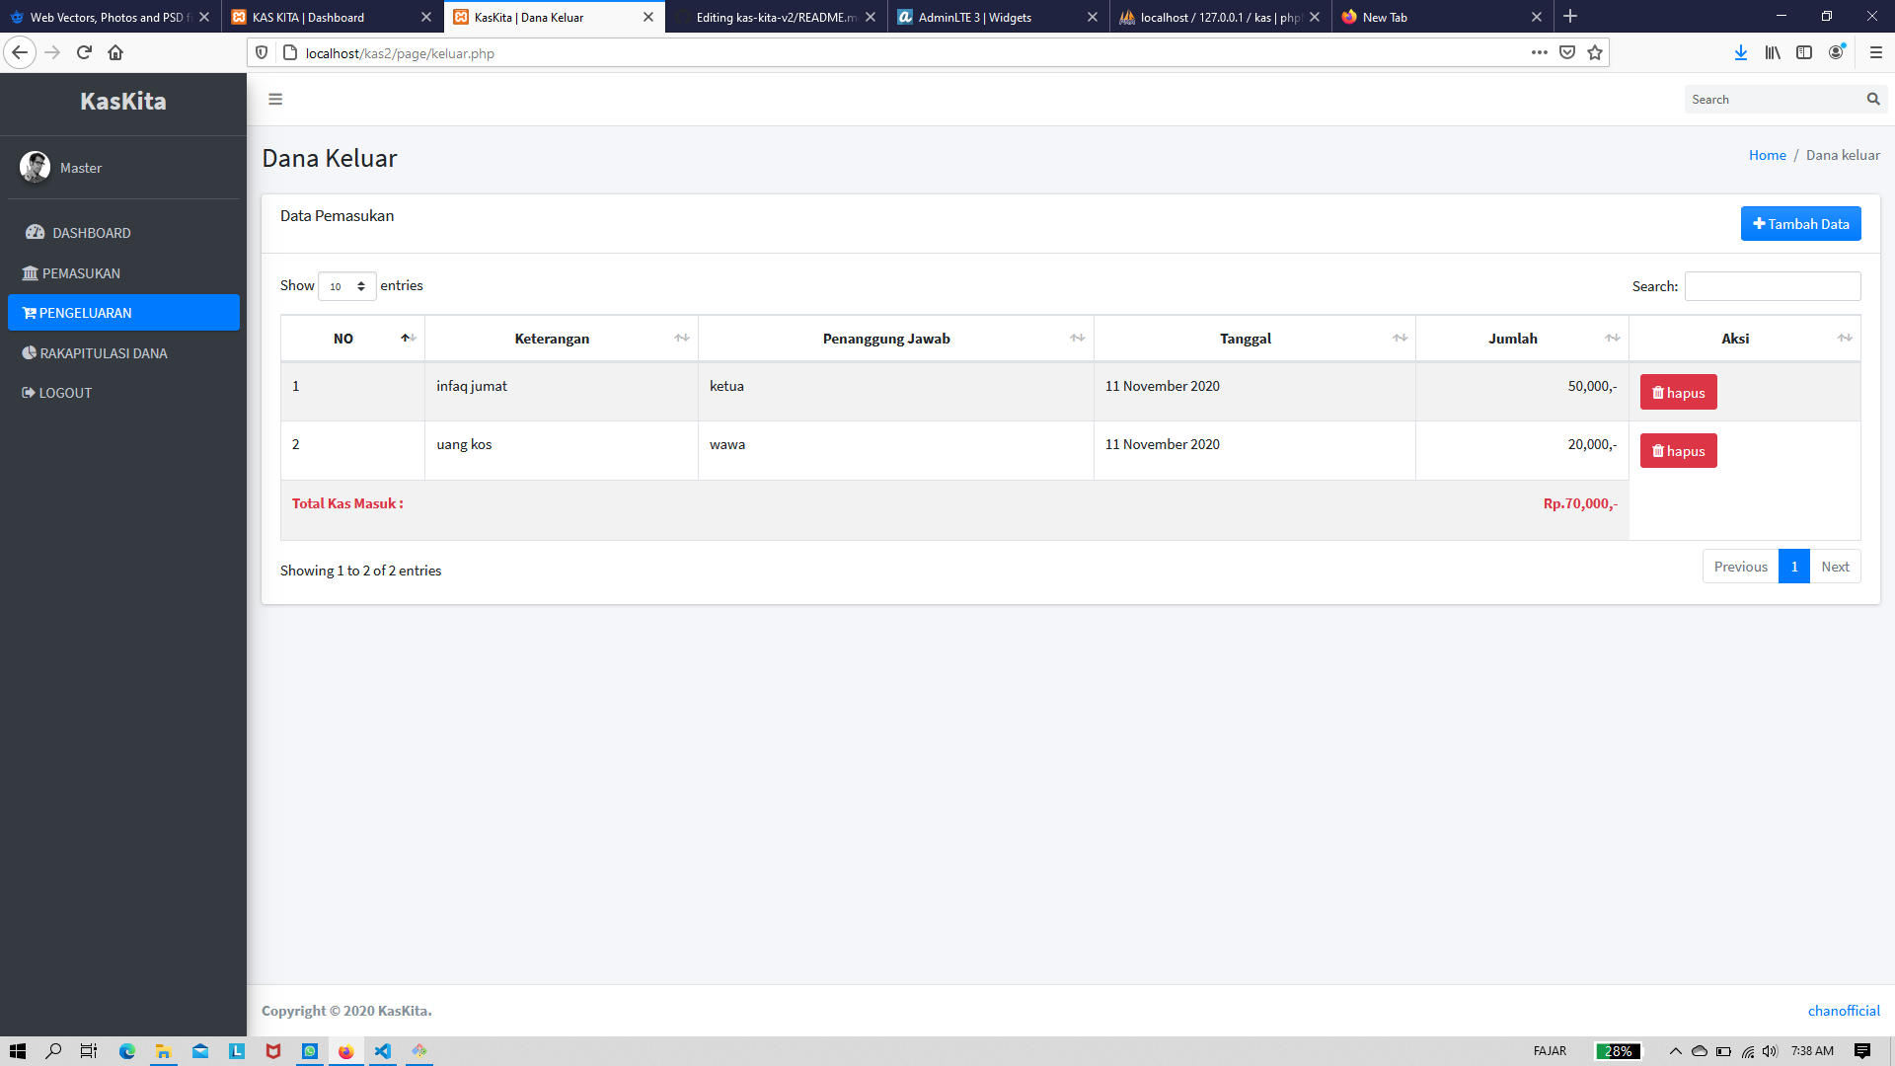Screen dimensions: 1895x1066
Task: Open the browser overflow menu with three dots
Action: click(1539, 52)
